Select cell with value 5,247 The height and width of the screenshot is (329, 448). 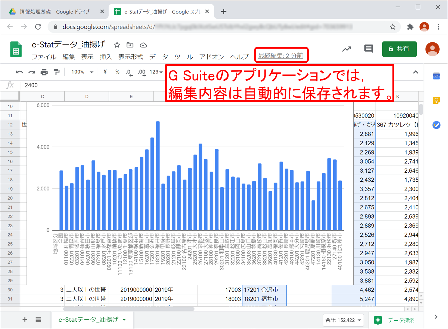(x=353, y=299)
